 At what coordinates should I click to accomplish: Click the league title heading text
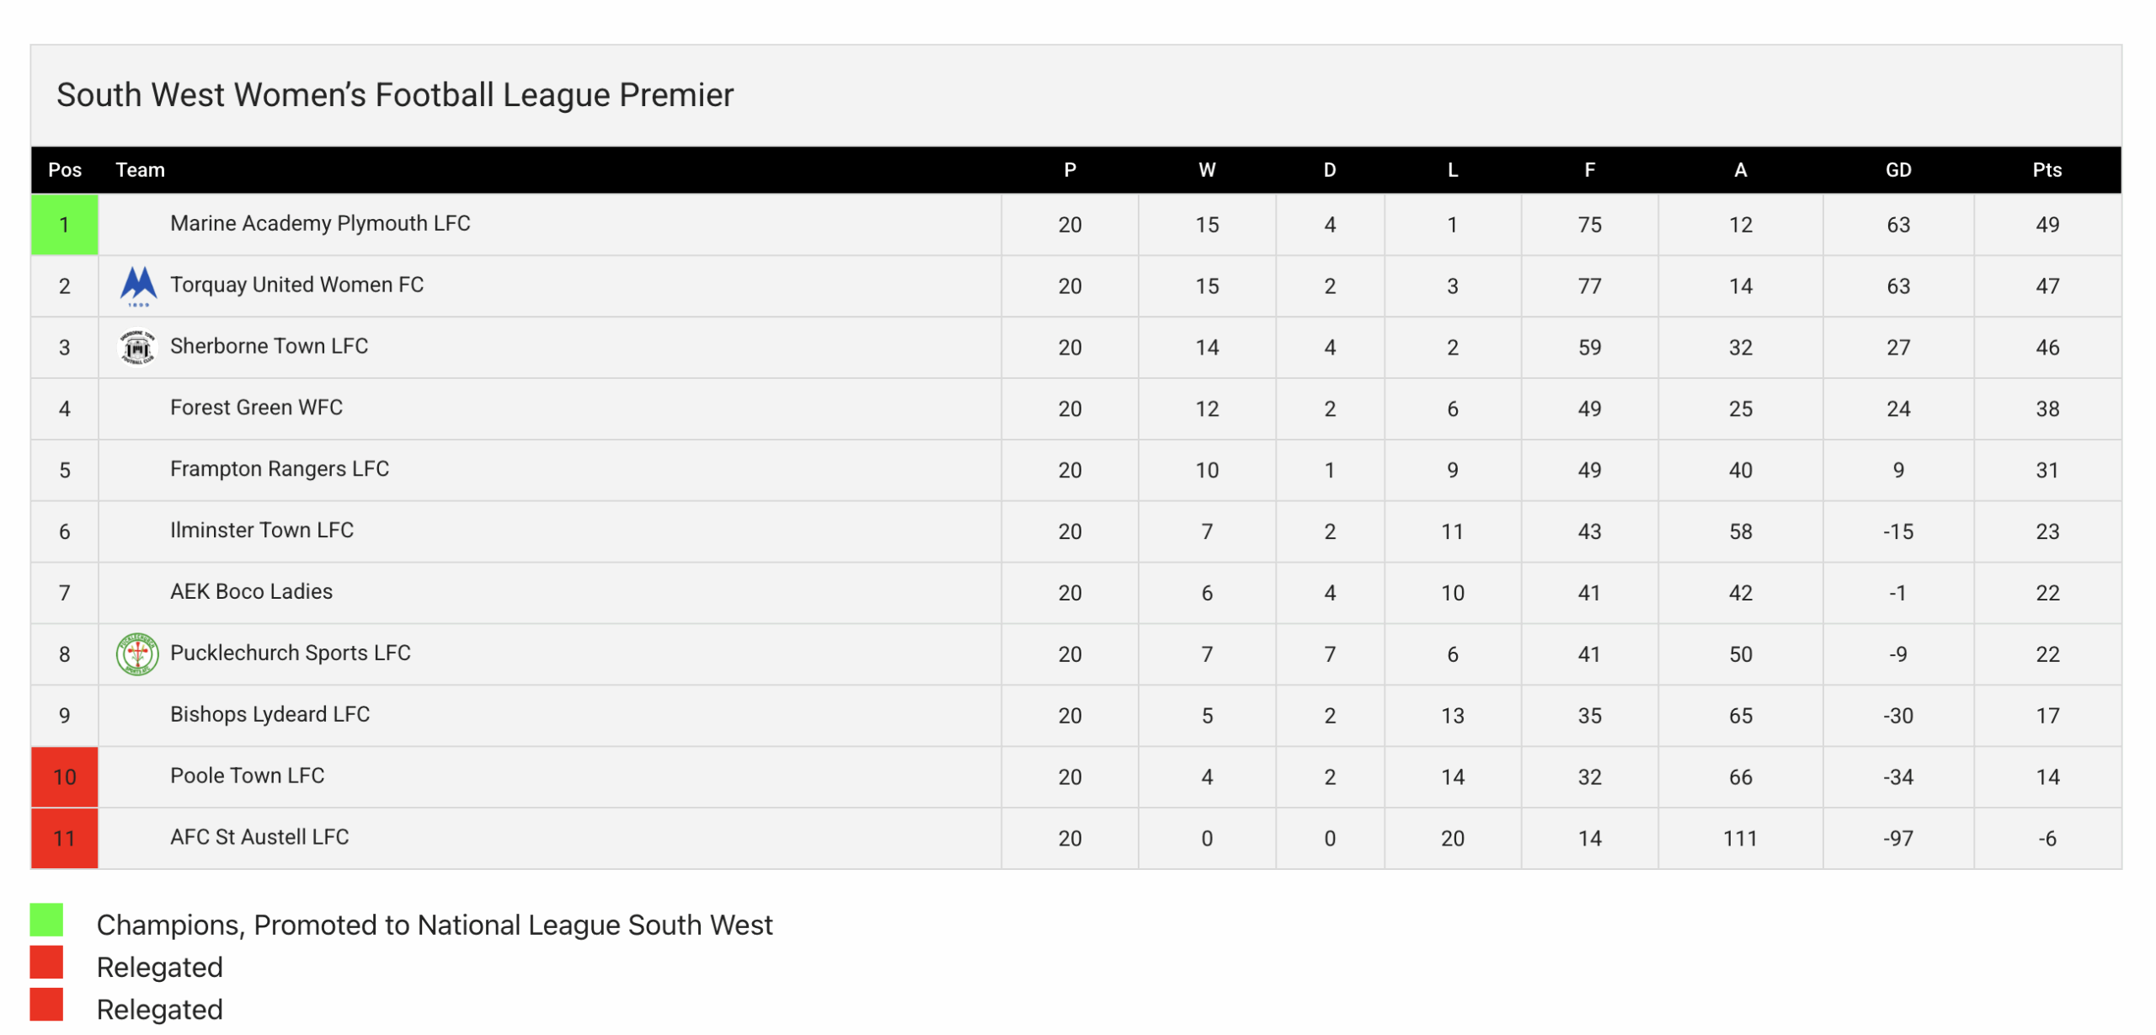(395, 95)
